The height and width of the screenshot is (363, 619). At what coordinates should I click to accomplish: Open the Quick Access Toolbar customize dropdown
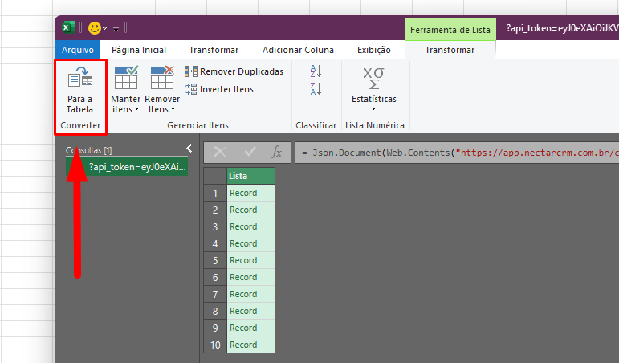(116, 28)
